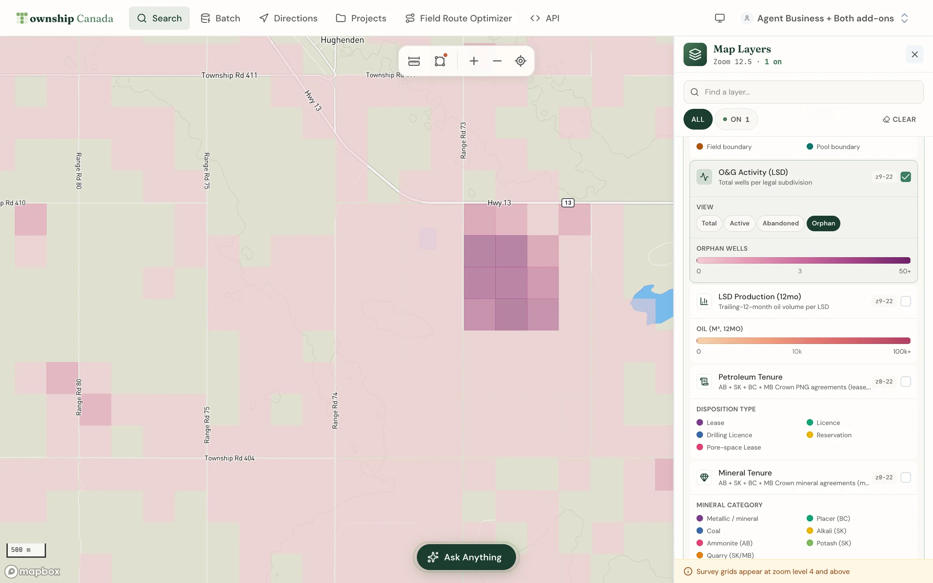Viewport: 933px width, 583px height.
Task: Click the Ownship Canada logo
Action: pos(65,18)
